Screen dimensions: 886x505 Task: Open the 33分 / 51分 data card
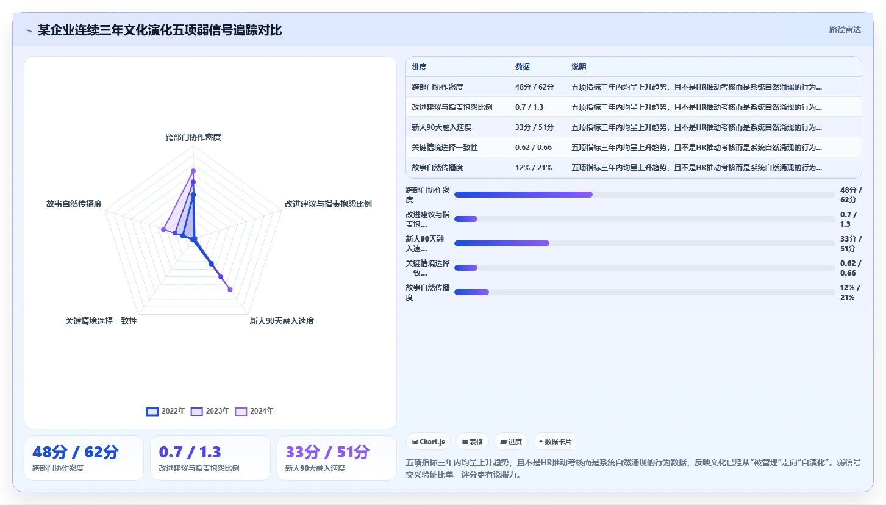point(337,458)
